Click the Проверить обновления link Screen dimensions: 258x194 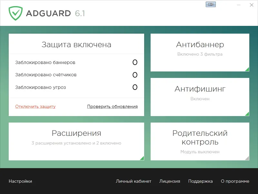(x=112, y=107)
